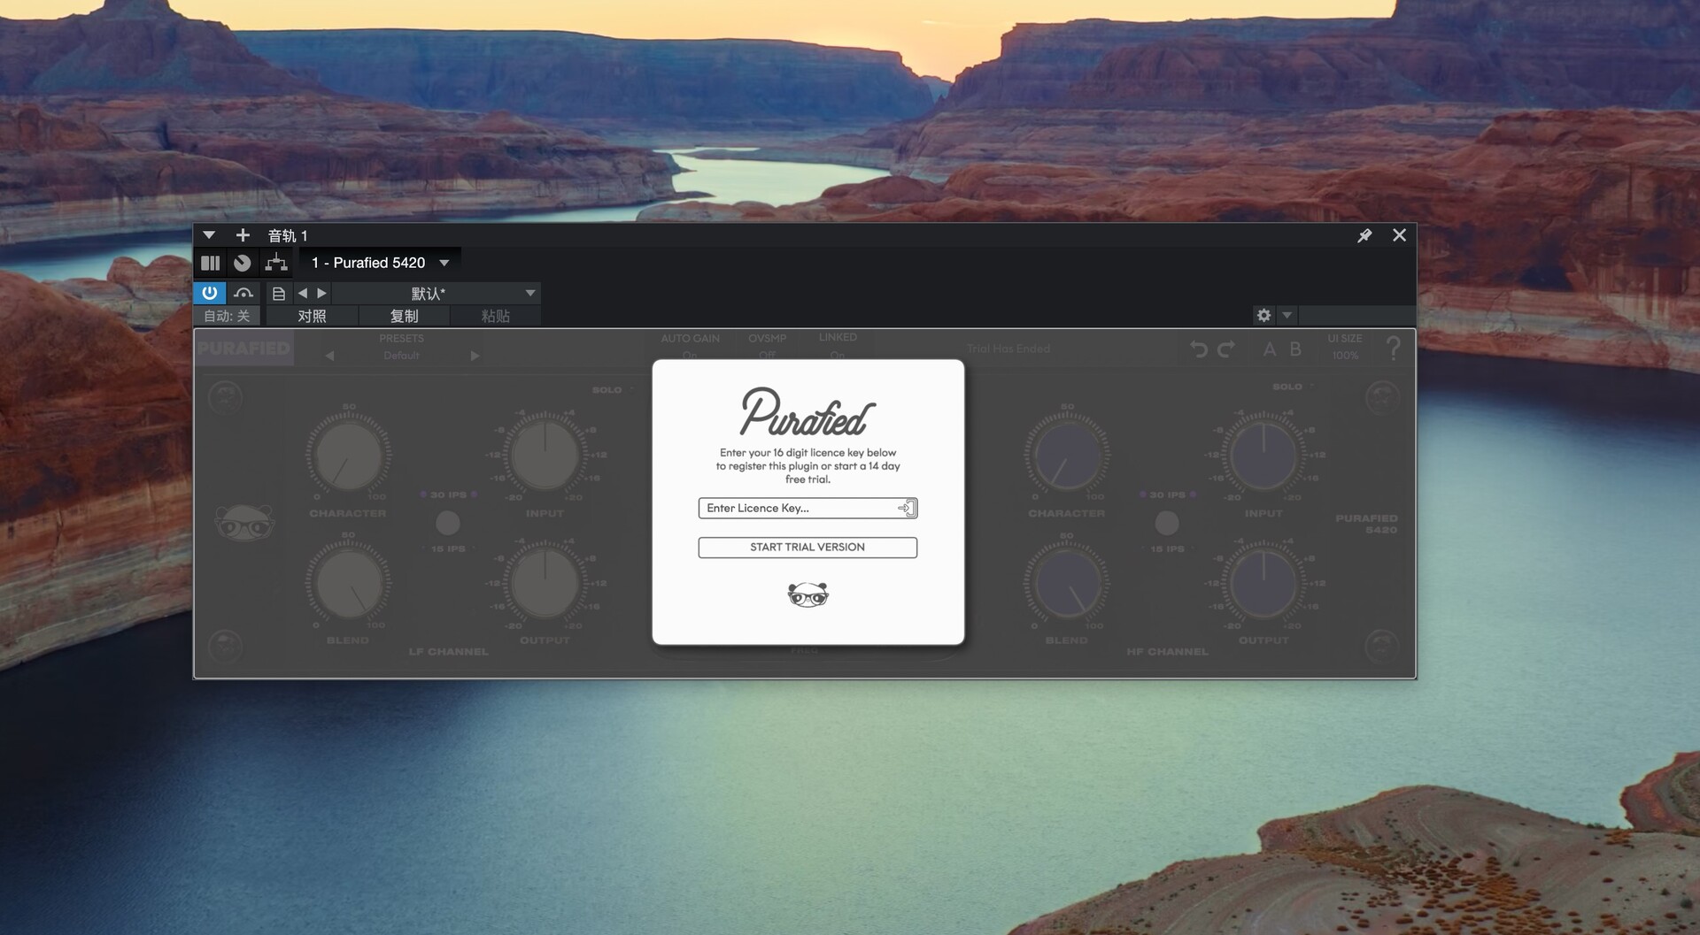The width and height of the screenshot is (1700, 935).
Task: Click the sidechain arc icon beside power button
Action: pyautogui.click(x=243, y=293)
